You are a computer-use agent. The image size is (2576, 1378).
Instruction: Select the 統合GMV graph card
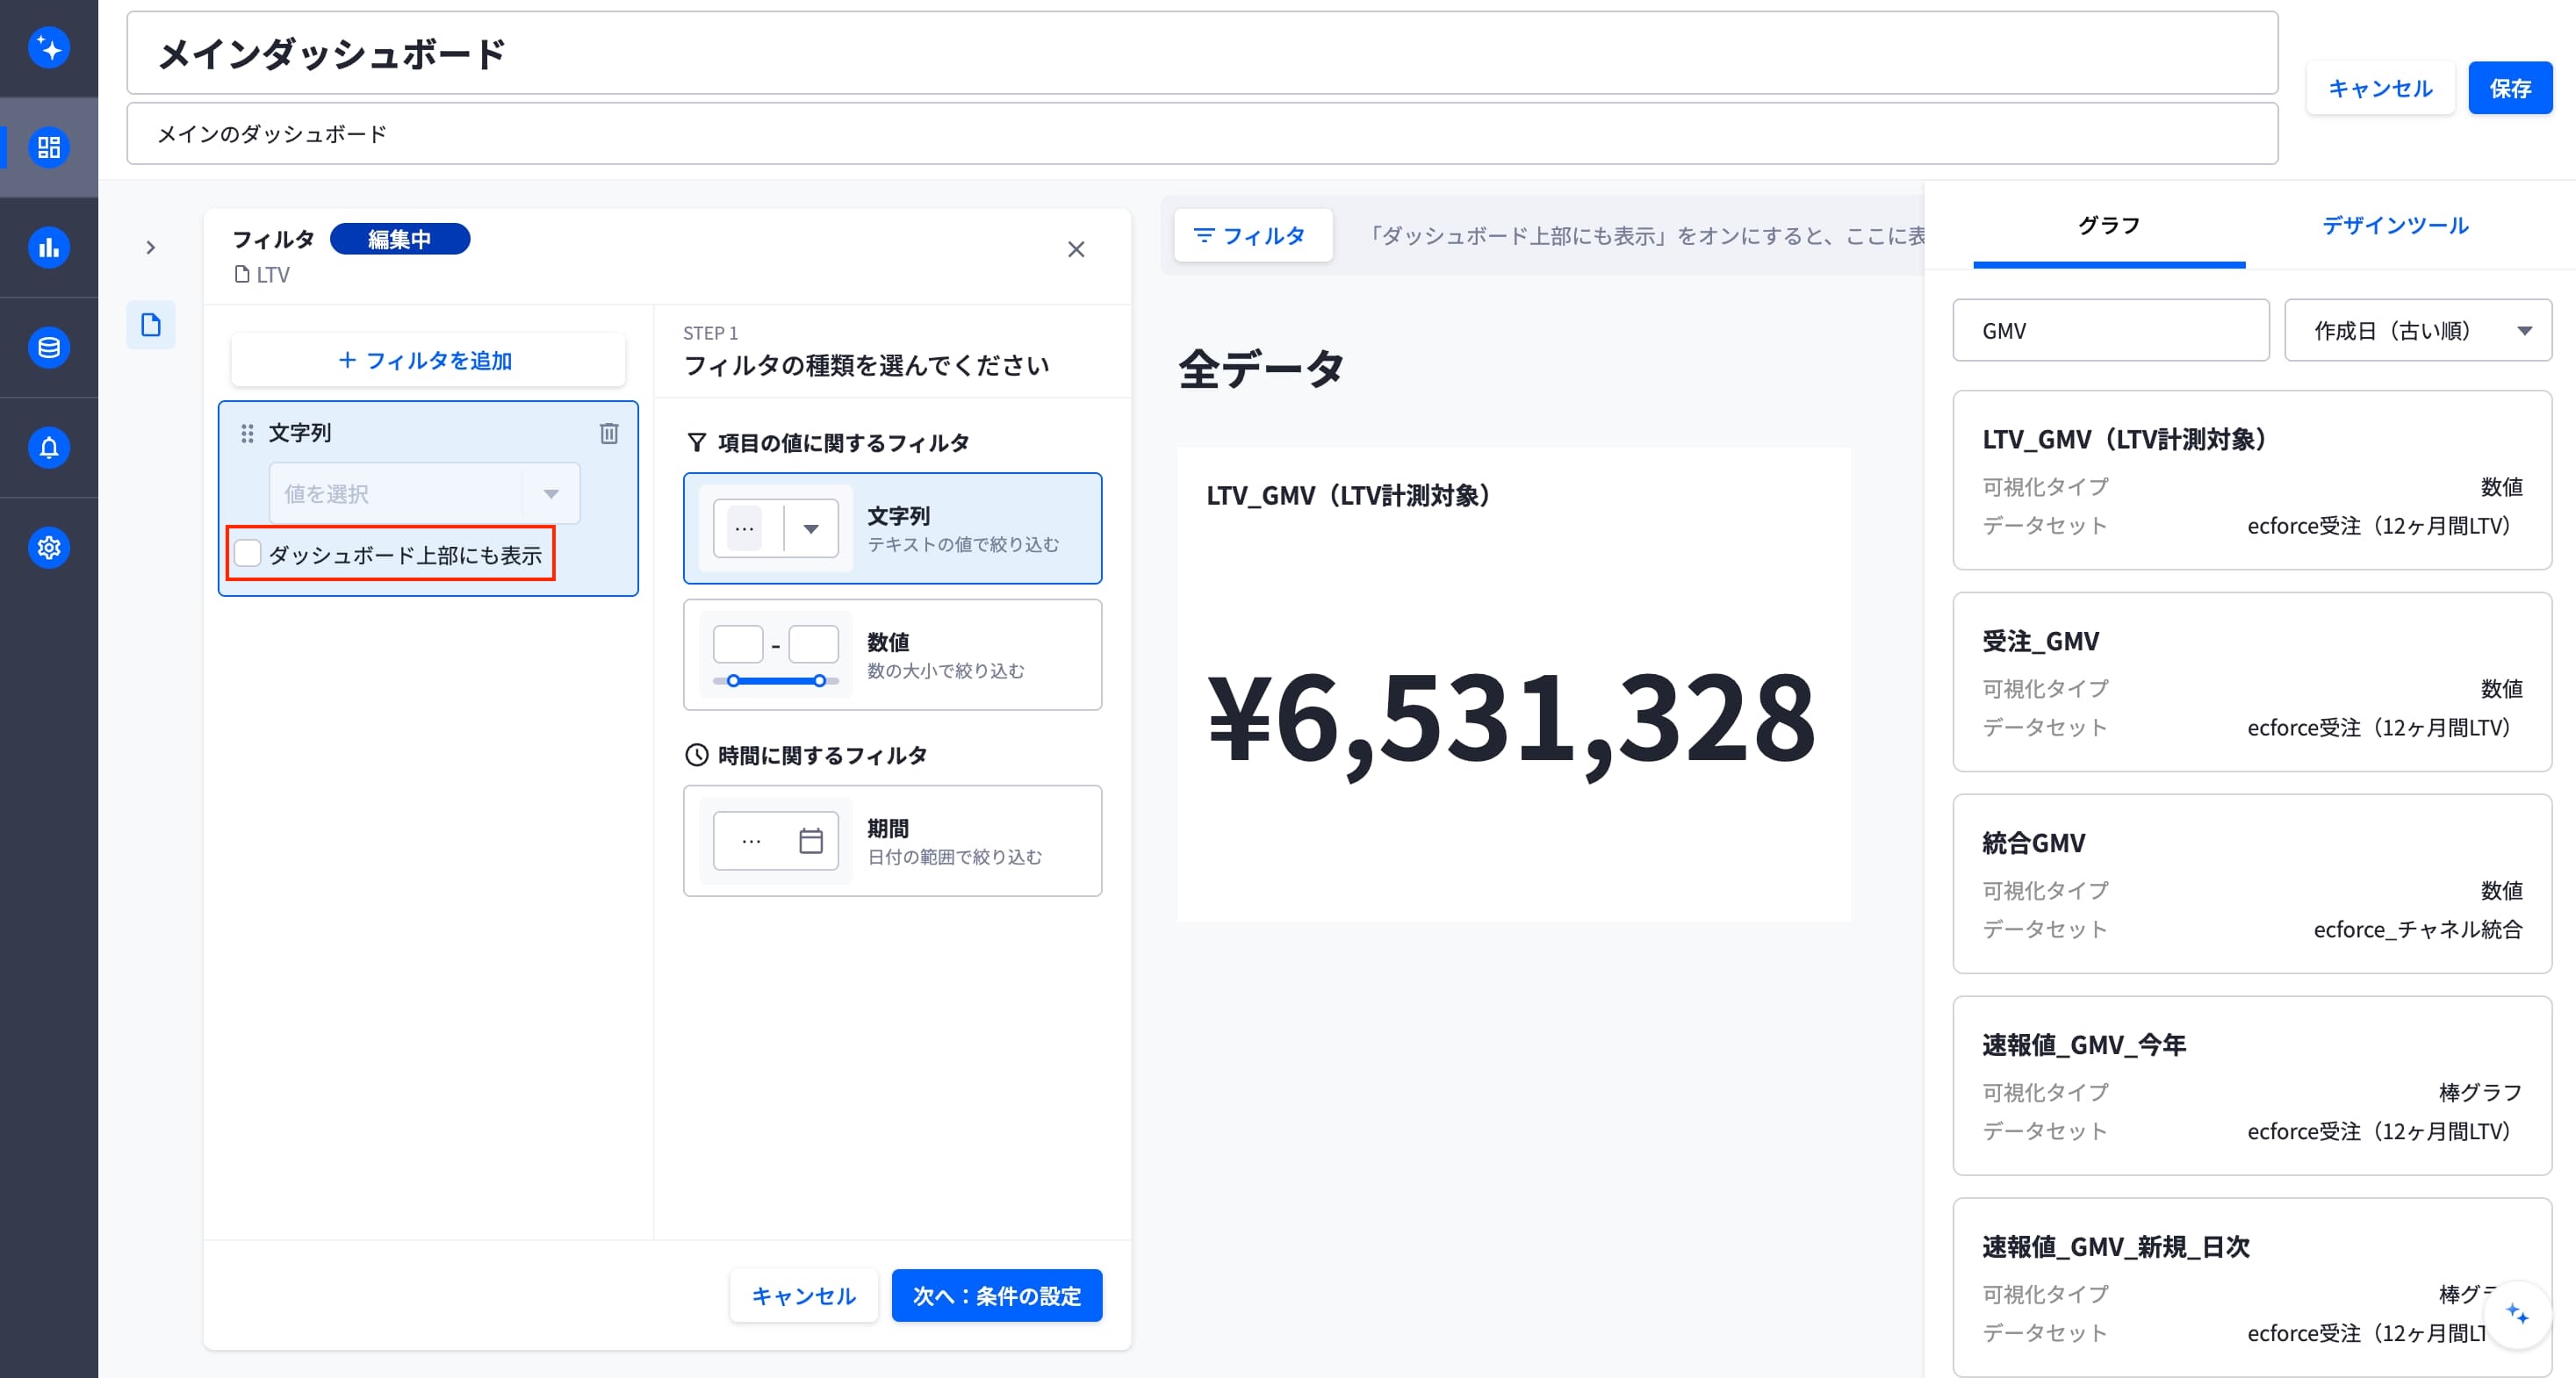coord(2252,884)
